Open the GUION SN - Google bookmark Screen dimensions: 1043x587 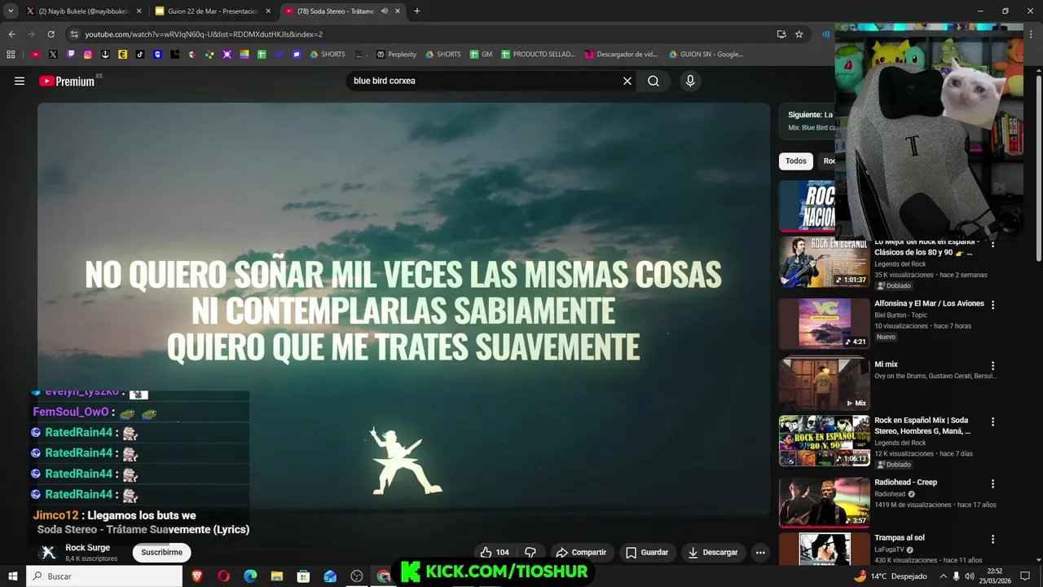coord(706,55)
